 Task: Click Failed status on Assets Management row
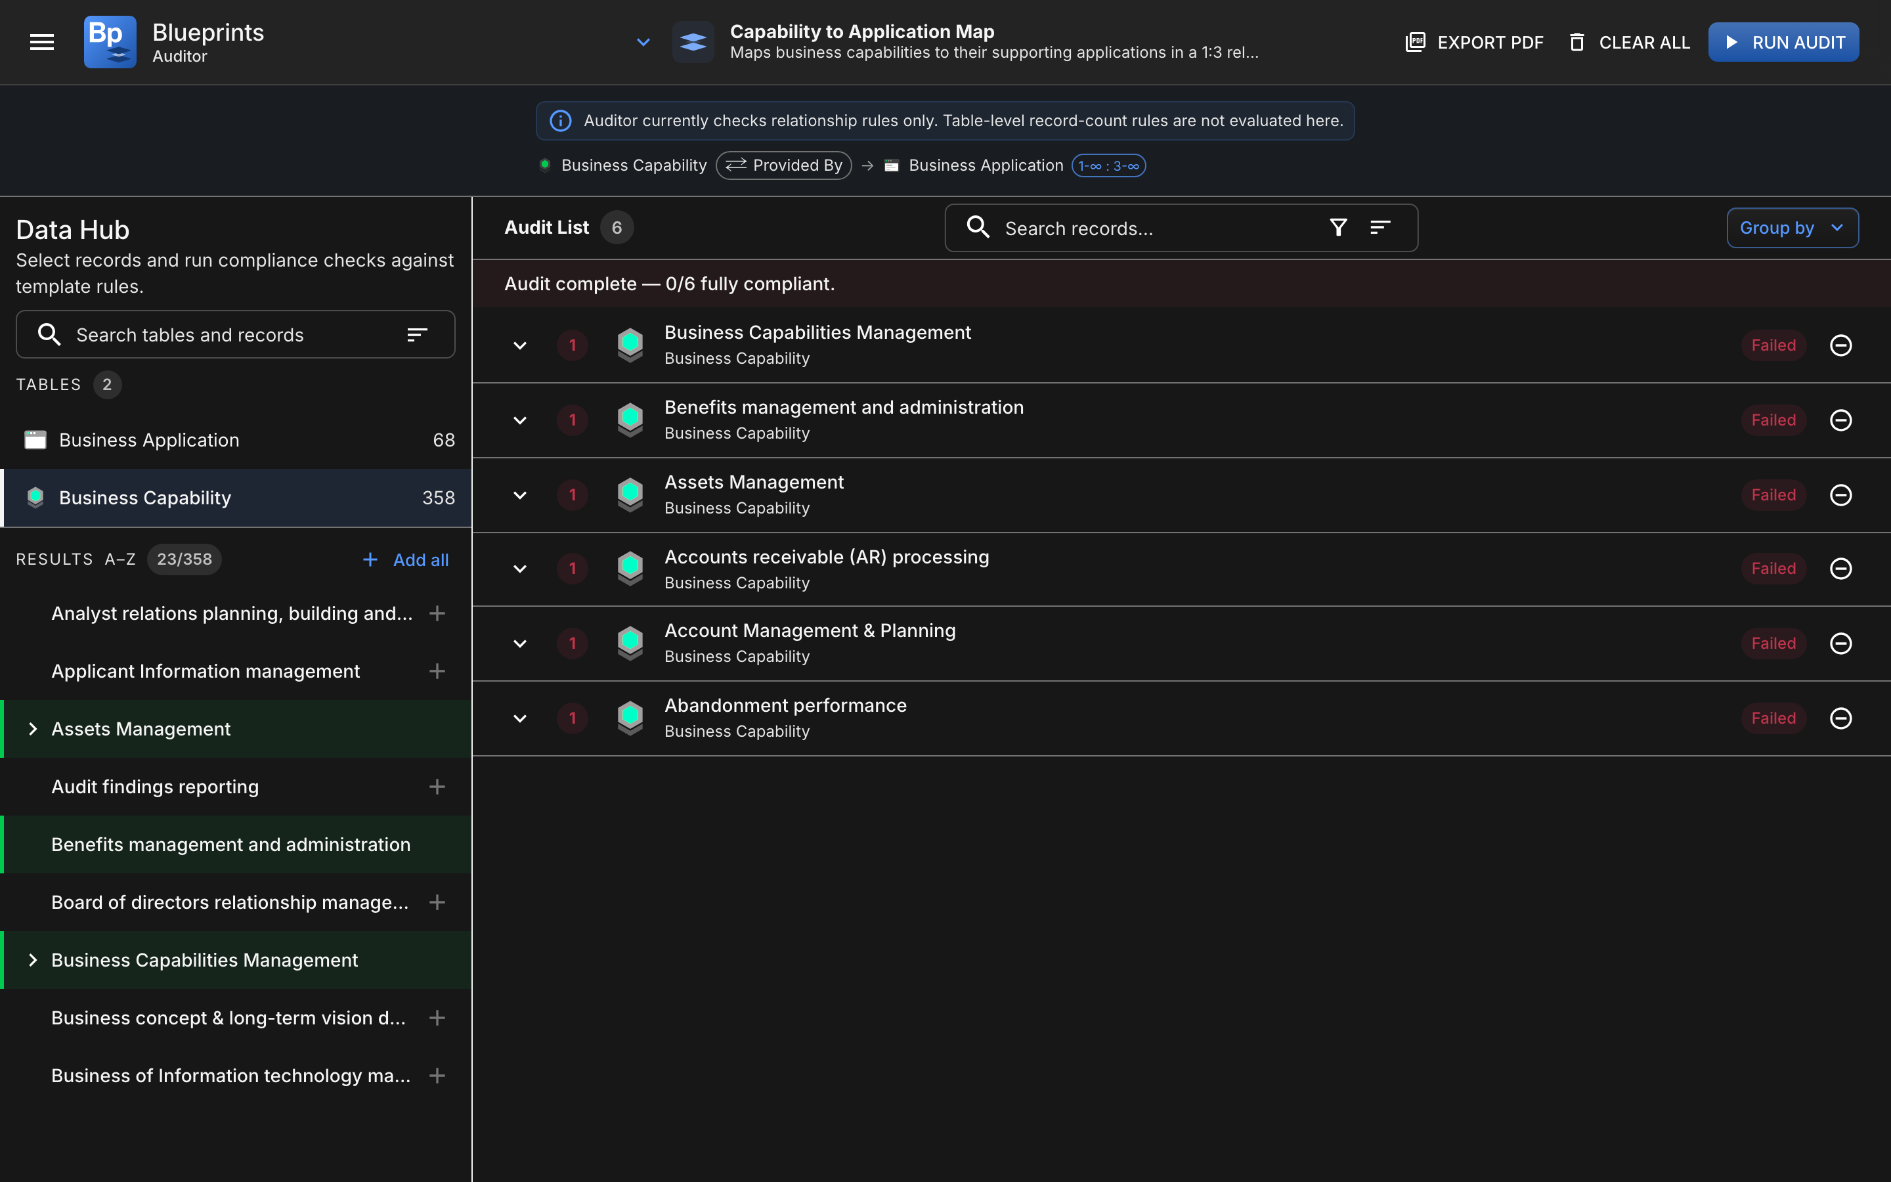(x=1773, y=495)
